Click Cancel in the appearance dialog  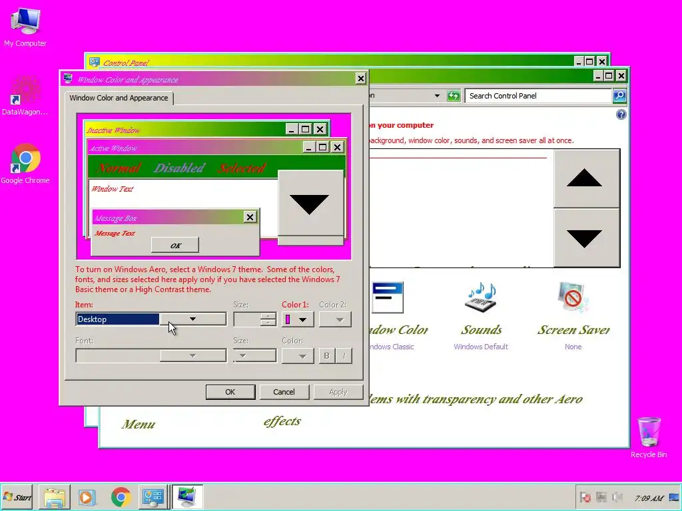pos(284,392)
